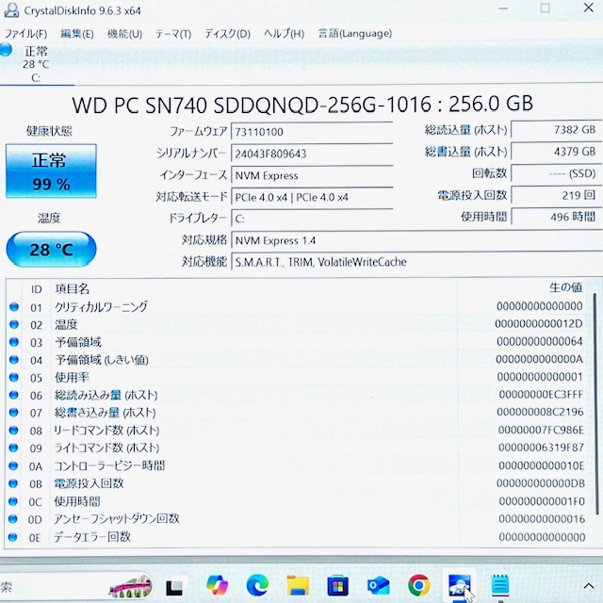Click raw value 000000000012D
The image size is (603, 603).
coord(538,324)
